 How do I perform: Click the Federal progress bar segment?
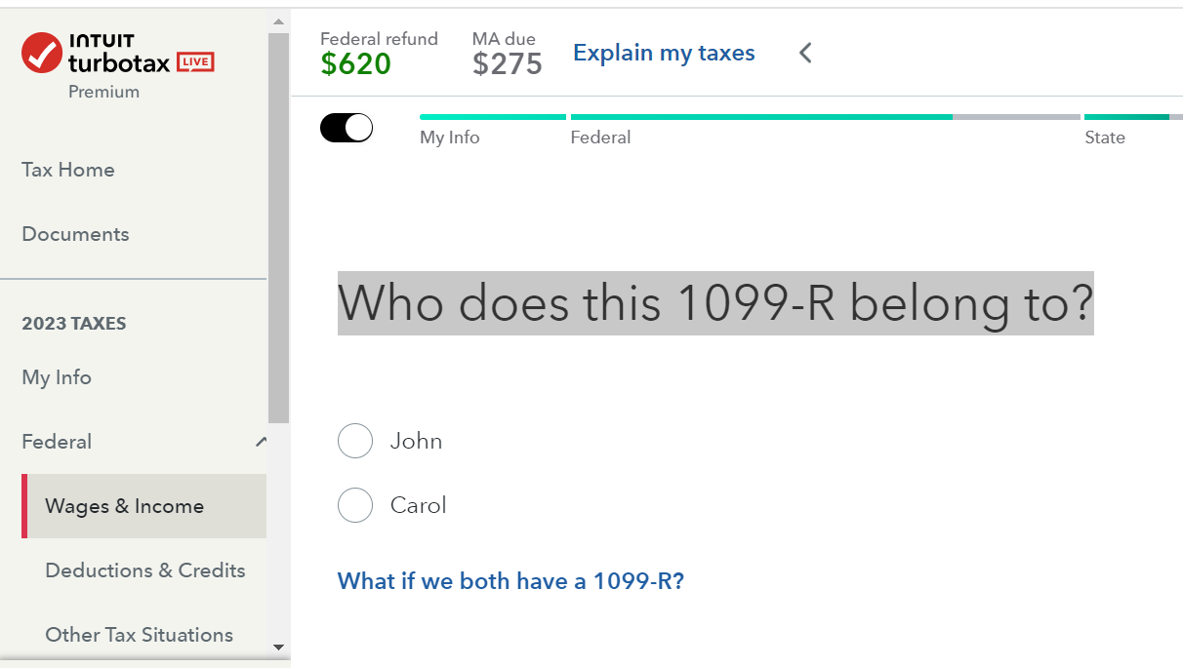(761, 117)
